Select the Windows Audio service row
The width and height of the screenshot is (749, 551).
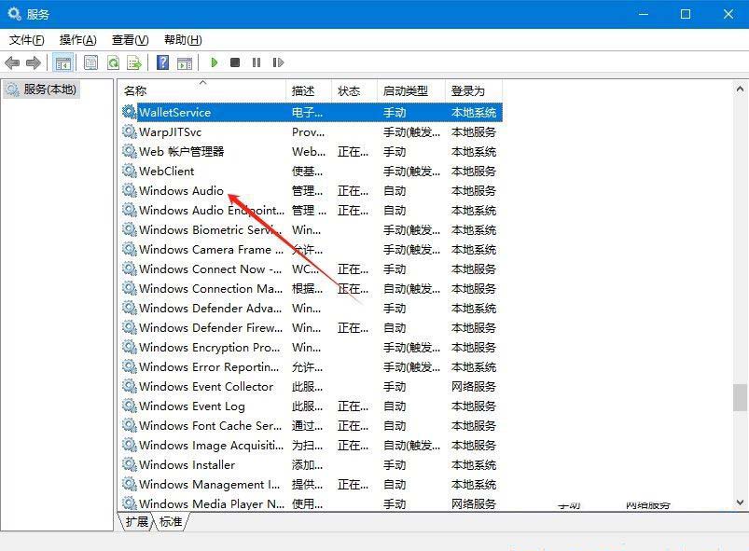point(181,190)
